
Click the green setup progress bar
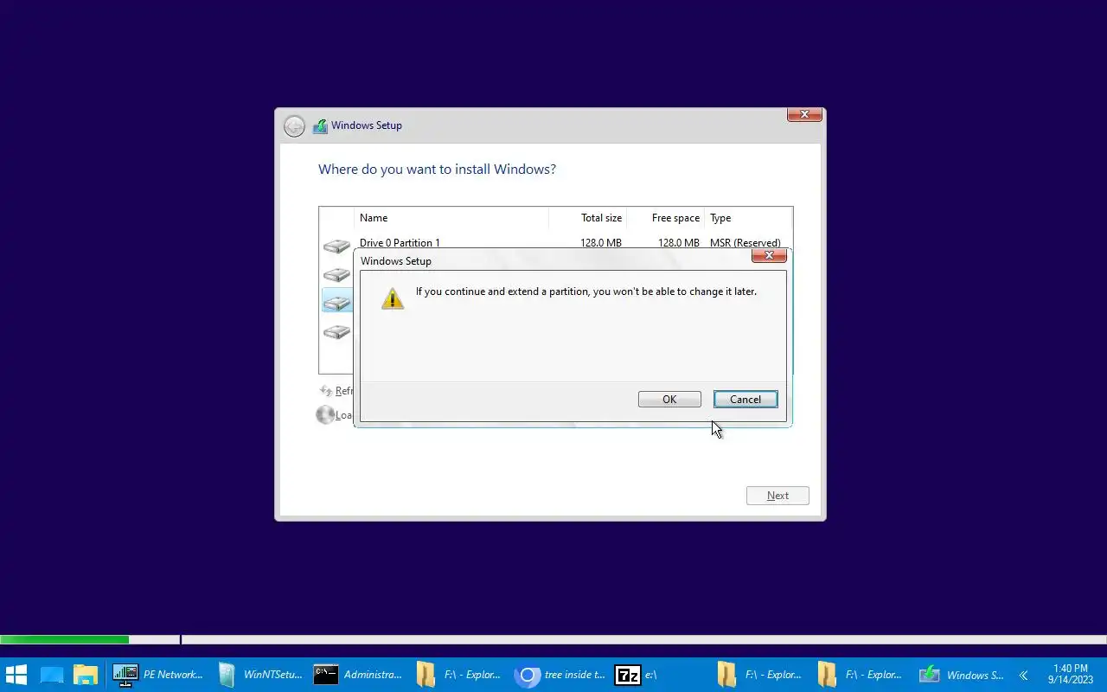coord(65,640)
